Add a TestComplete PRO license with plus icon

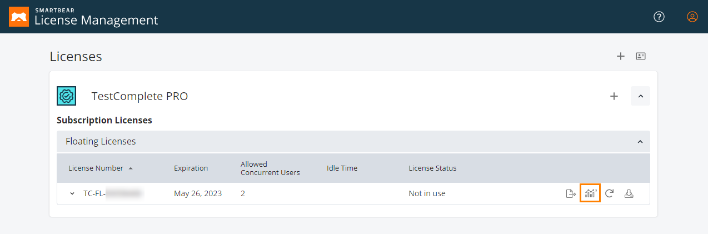(614, 96)
